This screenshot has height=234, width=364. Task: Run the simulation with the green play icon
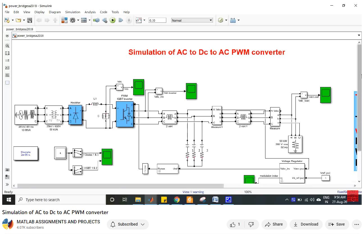point(113,20)
